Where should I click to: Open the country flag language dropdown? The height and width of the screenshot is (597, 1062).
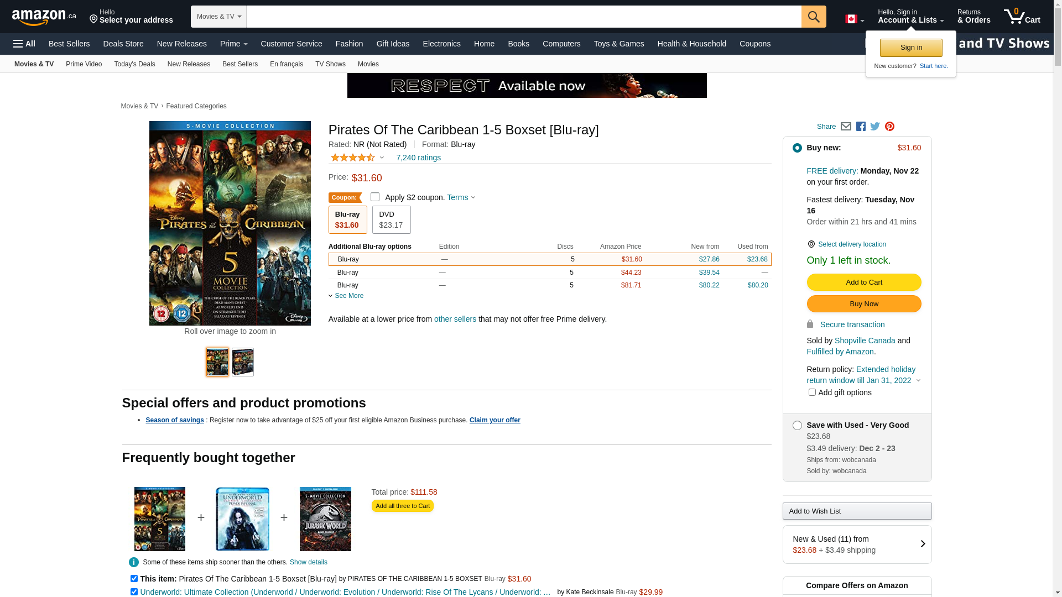coord(854,19)
